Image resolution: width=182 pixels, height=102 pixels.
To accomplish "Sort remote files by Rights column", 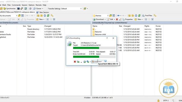I will [x=147, y=26].
